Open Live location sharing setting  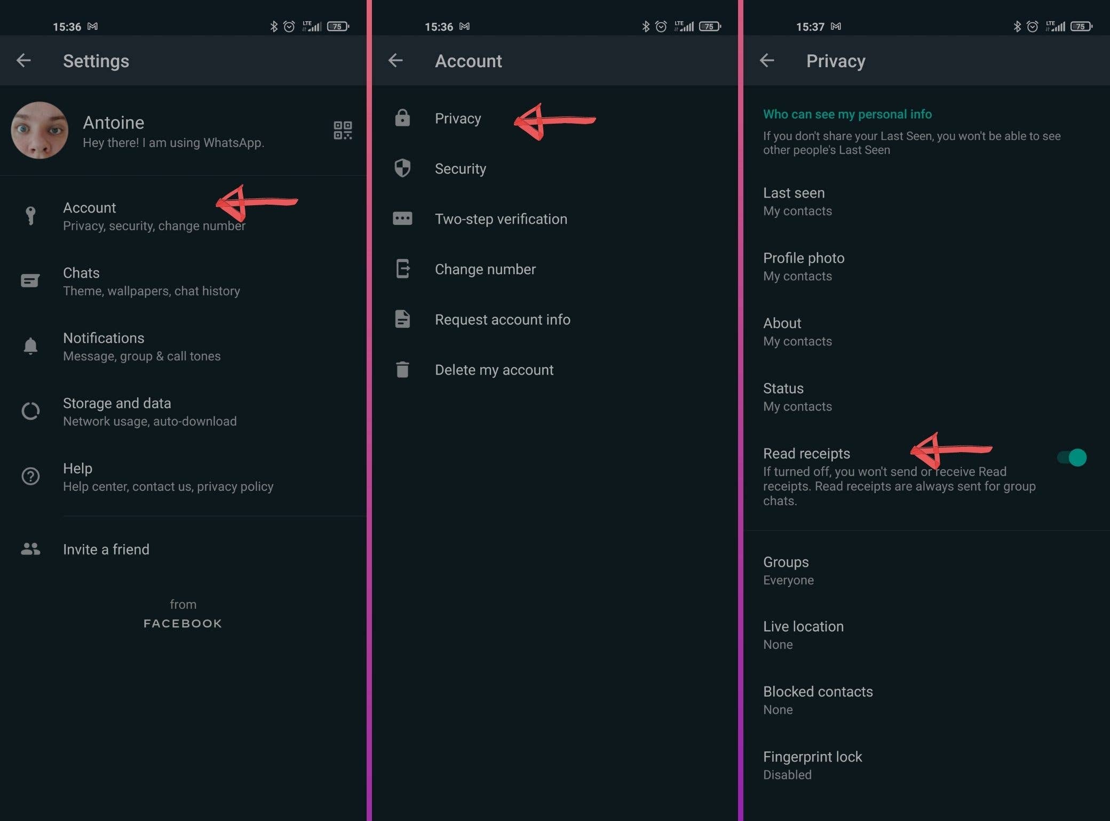click(803, 634)
